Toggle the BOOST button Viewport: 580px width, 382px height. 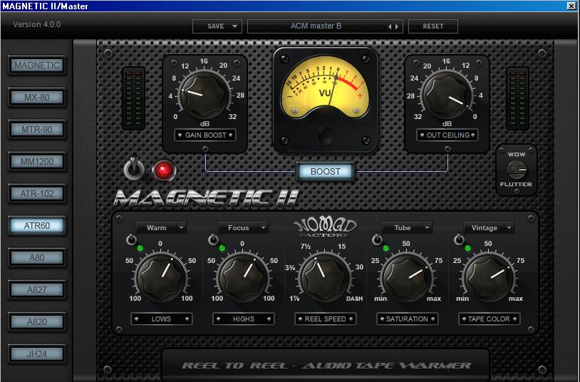(x=326, y=171)
